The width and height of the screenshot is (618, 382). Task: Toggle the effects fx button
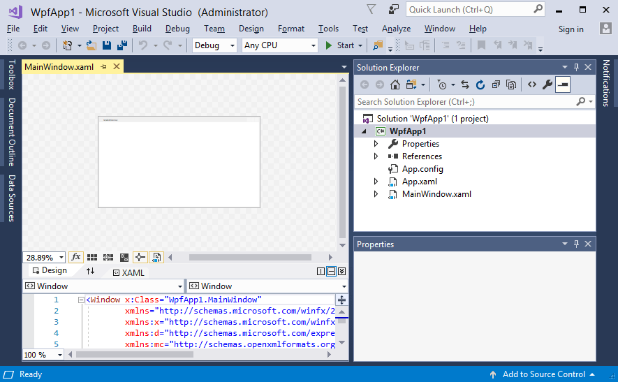click(76, 258)
